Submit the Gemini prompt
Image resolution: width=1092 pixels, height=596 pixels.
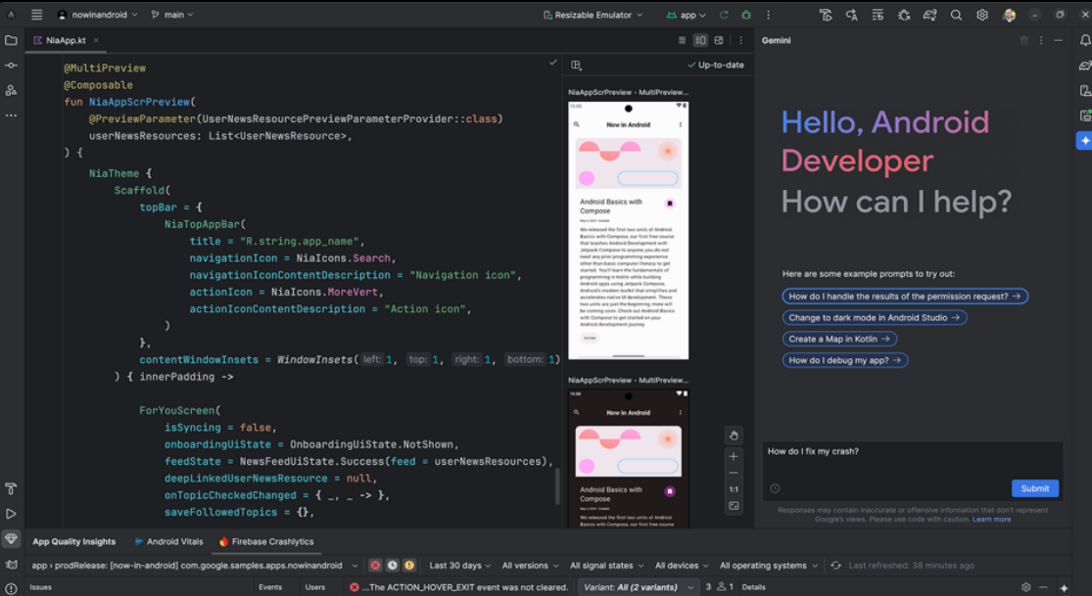point(1035,488)
